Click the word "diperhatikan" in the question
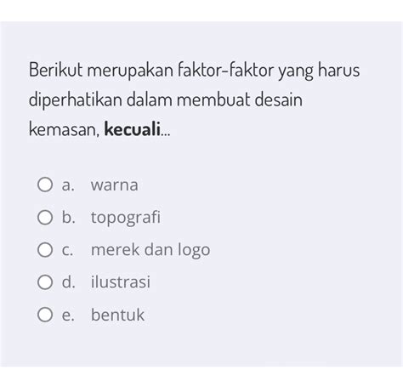The width and height of the screenshot is (403, 381). click(76, 100)
